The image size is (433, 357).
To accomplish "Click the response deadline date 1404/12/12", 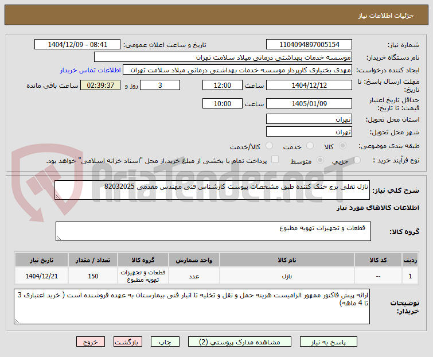I will (x=309, y=85).
